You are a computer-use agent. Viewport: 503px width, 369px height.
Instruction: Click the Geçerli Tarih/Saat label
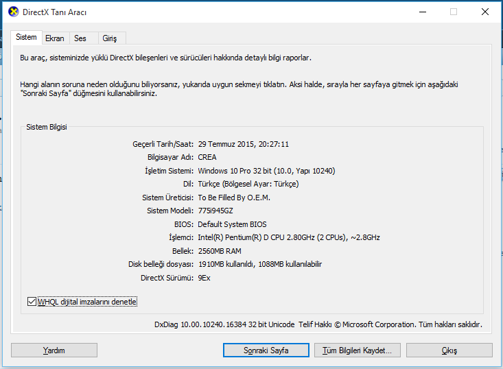163,144
